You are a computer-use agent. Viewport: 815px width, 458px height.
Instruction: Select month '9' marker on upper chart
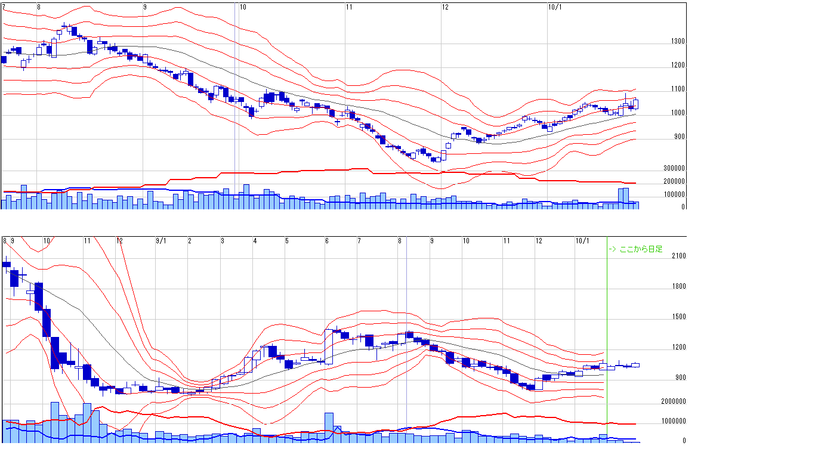145,7
